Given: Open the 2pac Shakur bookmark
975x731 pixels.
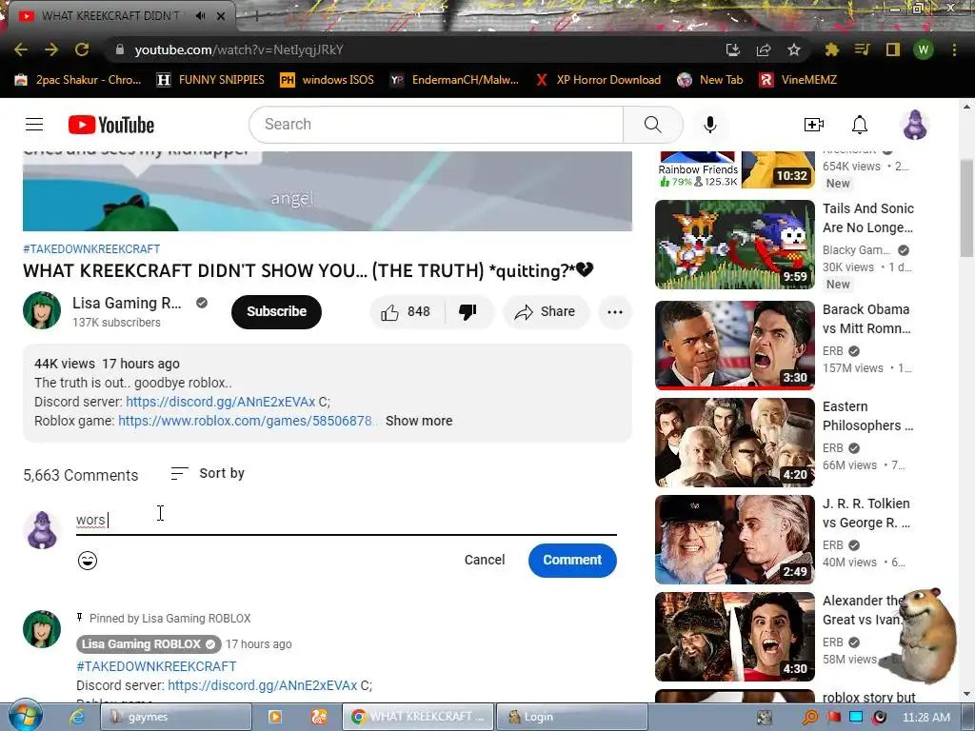Looking at the screenshot, I should (x=78, y=80).
